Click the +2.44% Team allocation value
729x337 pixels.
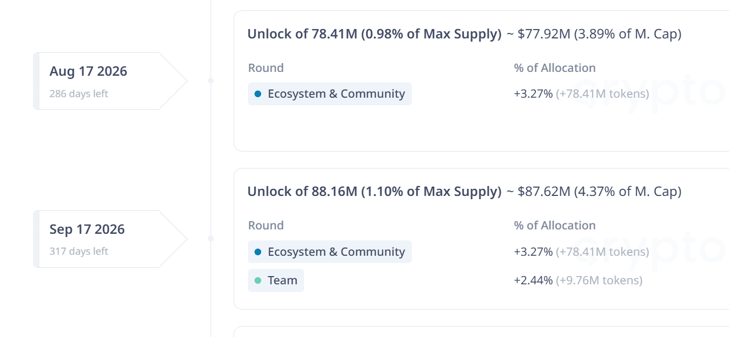(x=533, y=280)
